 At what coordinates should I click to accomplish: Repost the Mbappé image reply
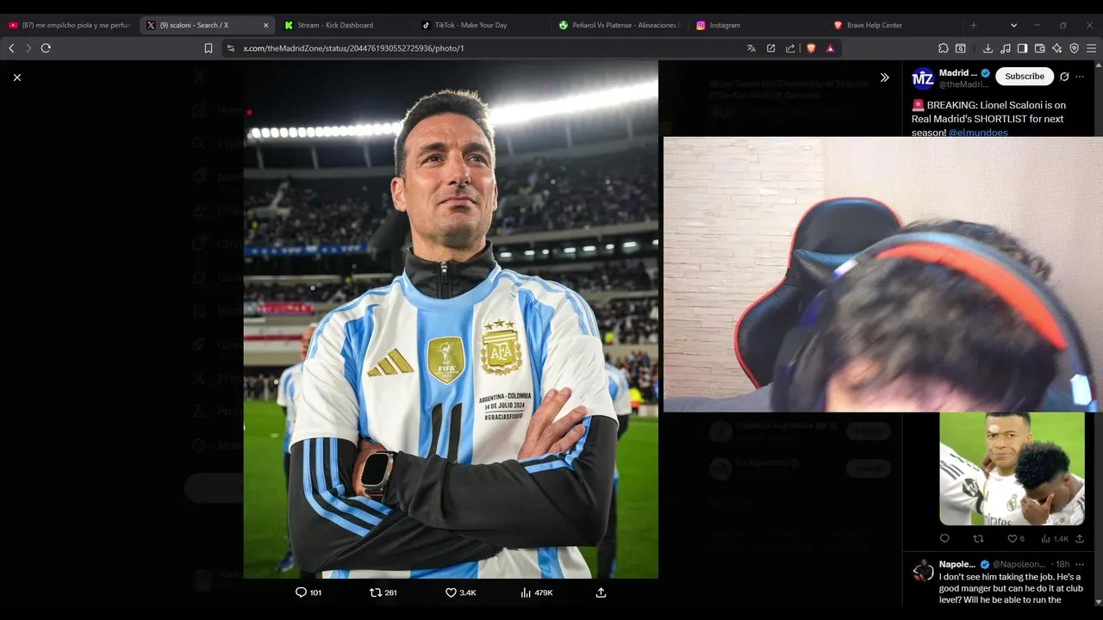[978, 539]
